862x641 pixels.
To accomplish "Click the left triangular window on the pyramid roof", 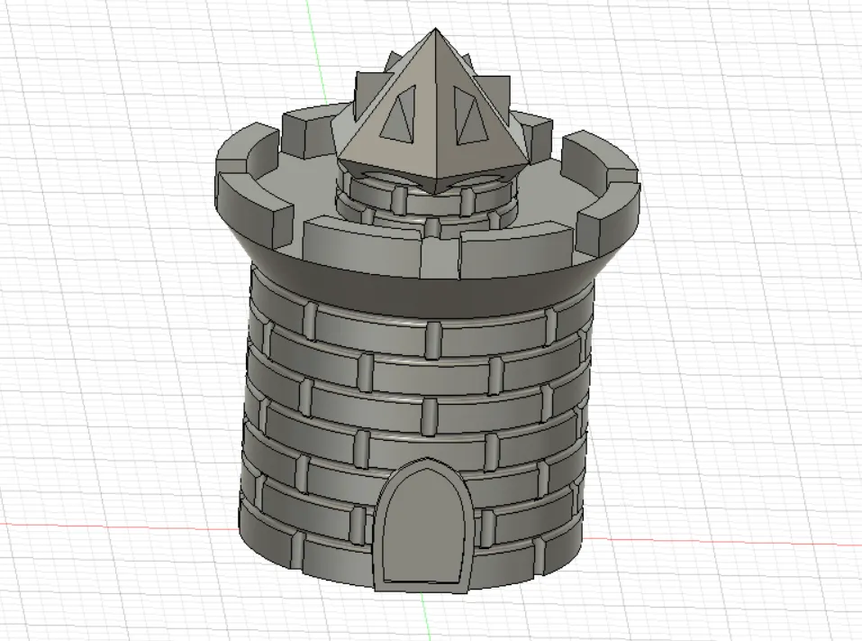I will (x=404, y=117).
